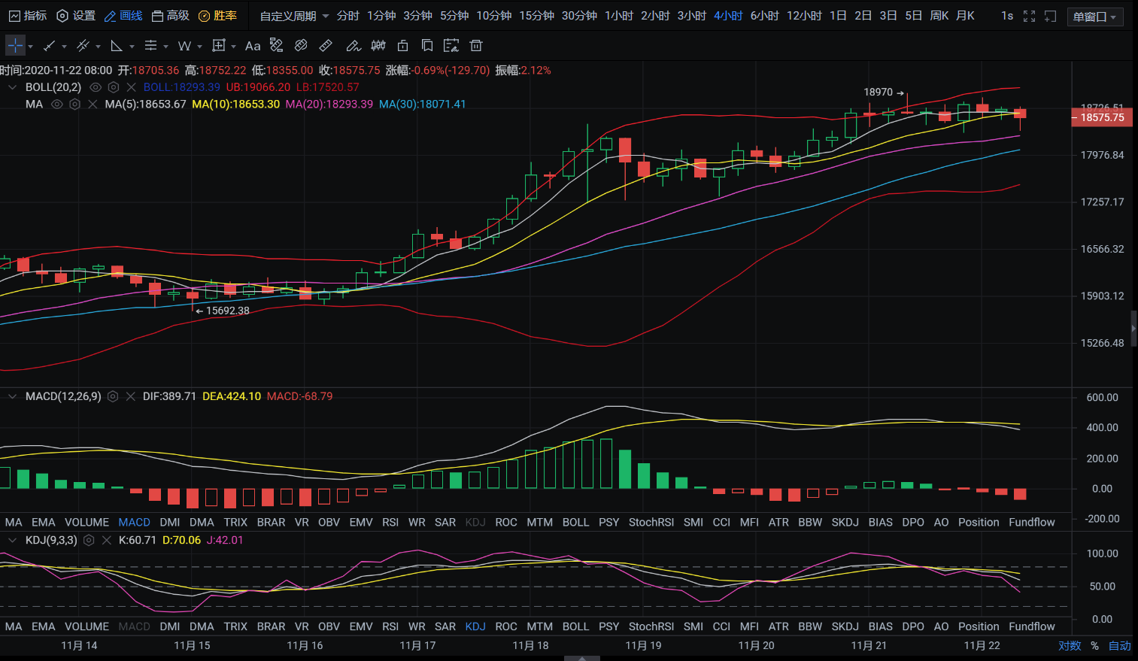This screenshot has width=1138, height=661.
Task: Click the text annotation Aa tool
Action: (253, 46)
